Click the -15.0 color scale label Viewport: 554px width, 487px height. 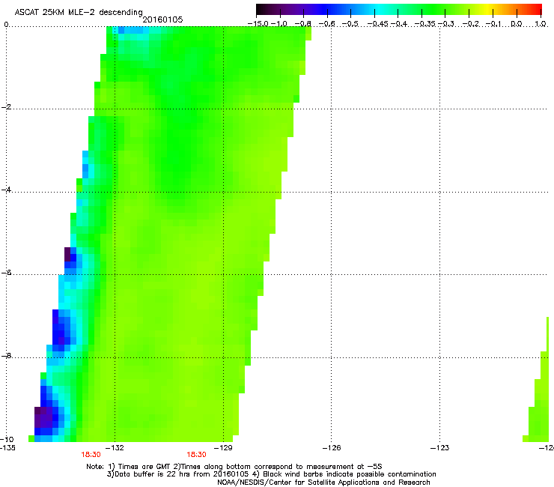click(258, 24)
